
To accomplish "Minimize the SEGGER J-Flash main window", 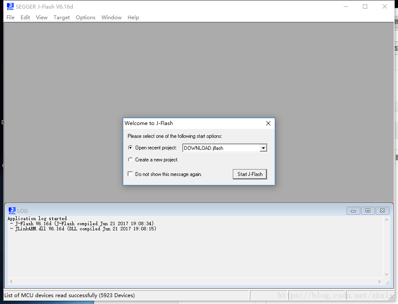I will [346, 6].
